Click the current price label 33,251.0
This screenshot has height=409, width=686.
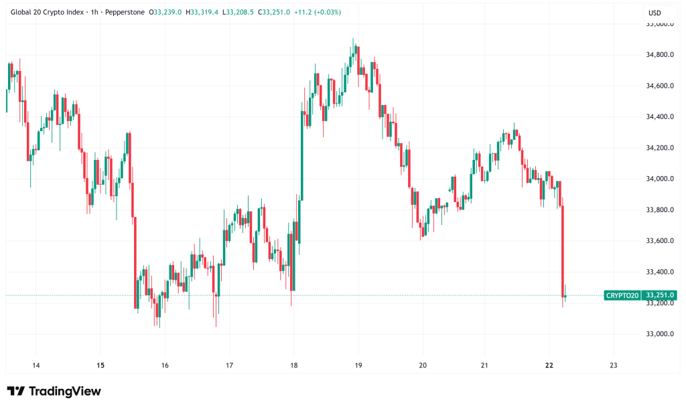pyautogui.click(x=659, y=295)
